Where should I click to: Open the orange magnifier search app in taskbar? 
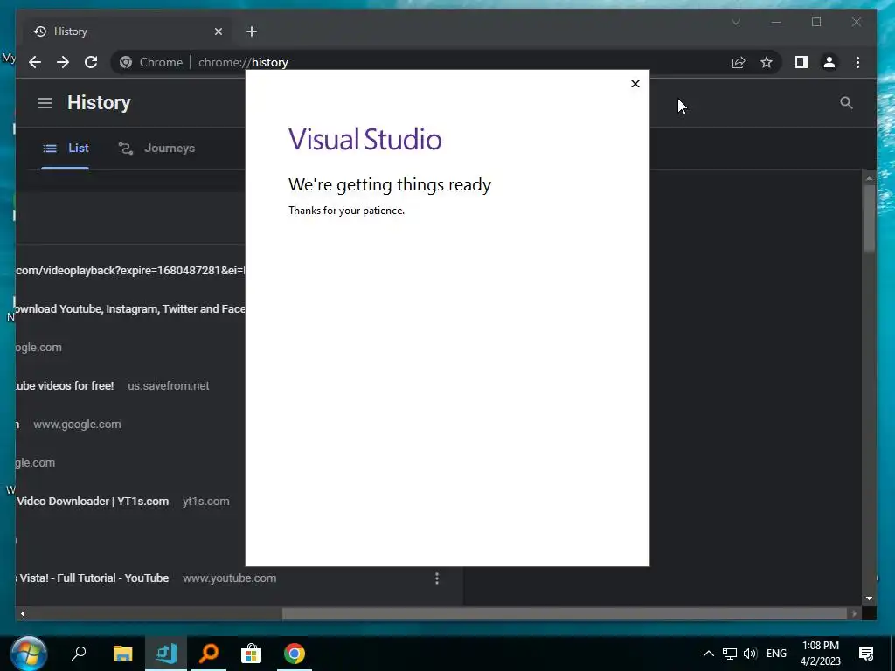[x=209, y=654]
